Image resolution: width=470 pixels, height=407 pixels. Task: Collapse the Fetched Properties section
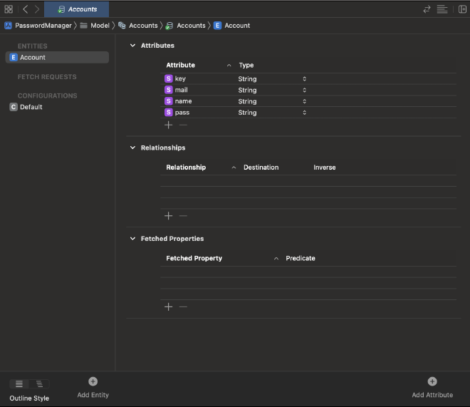(x=132, y=239)
